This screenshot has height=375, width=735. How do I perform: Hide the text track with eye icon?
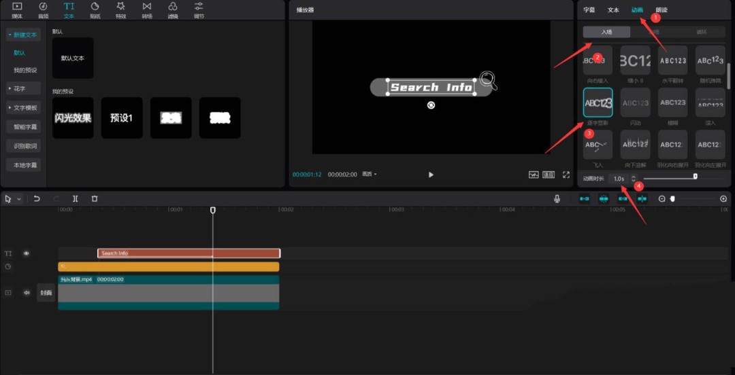(27, 253)
